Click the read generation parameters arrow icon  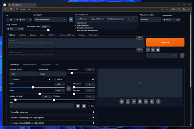click(148, 50)
